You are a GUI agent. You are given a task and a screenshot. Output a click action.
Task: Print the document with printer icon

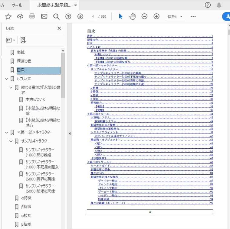tap(32, 16)
